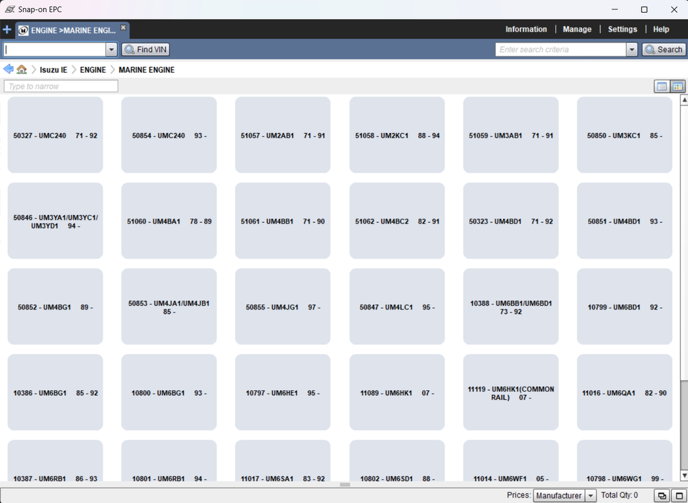Click the restore window icon in the status bar
This screenshot has width=688, height=503.
pyautogui.click(x=662, y=496)
